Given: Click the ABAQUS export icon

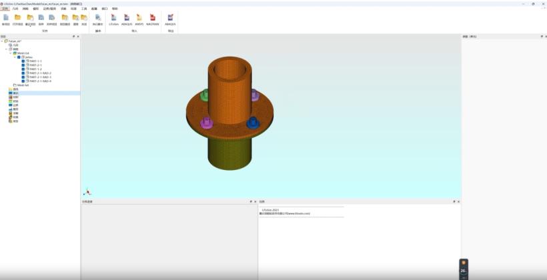Looking at the screenshot, I should point(170,18).
